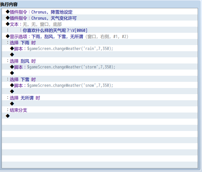Select plugin command row 天气变化许可
Viewport: 202px width, 172px height.
point(100,18)
